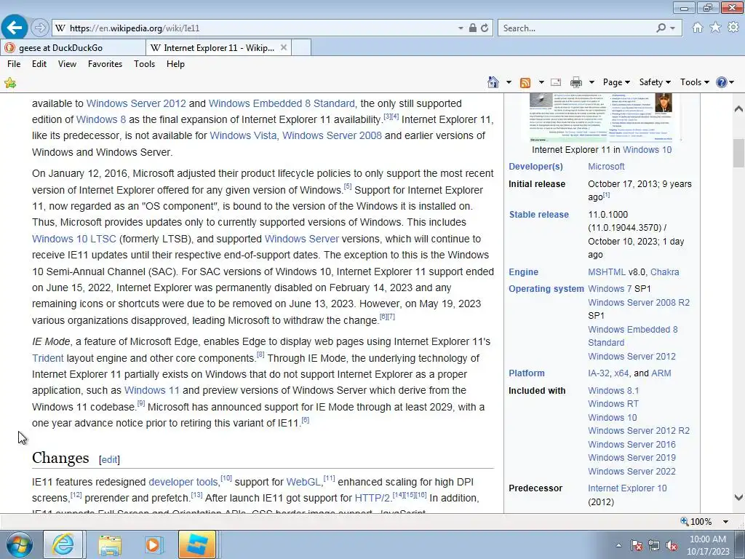Click the Windows Vista link
This screenshot has width=745, height=559.
(x=243, y=135)
